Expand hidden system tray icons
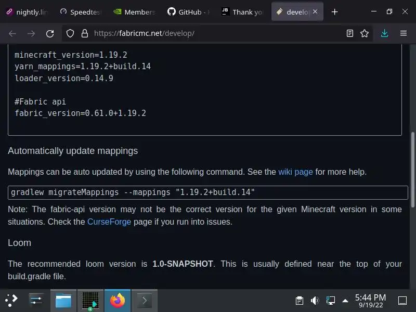Screen dimensions: 416x312 (x=345, y=301)
